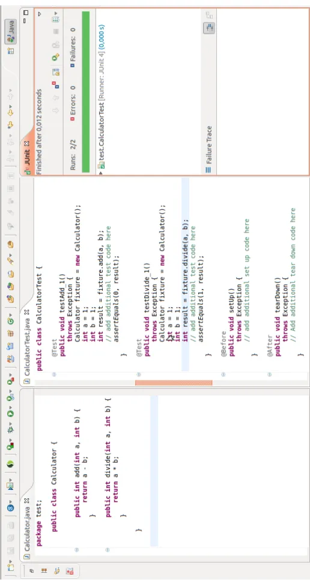
Task: Click Run External Tools toolbox icon
Action: pos(11,382)
